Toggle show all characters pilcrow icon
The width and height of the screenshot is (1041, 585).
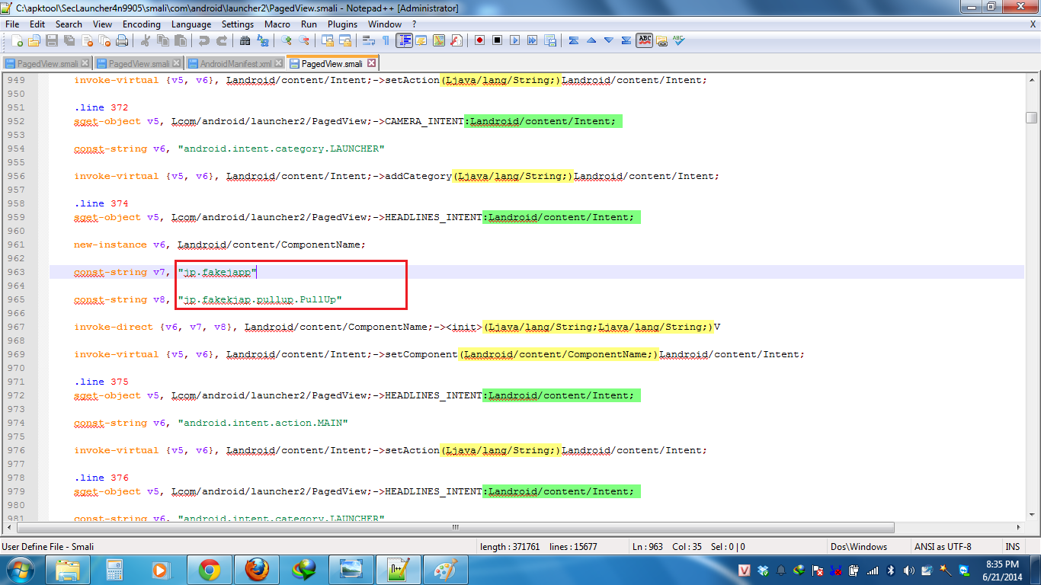(386, 40)
